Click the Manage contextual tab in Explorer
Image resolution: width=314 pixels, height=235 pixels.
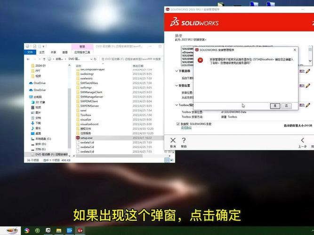coord(82,47)
